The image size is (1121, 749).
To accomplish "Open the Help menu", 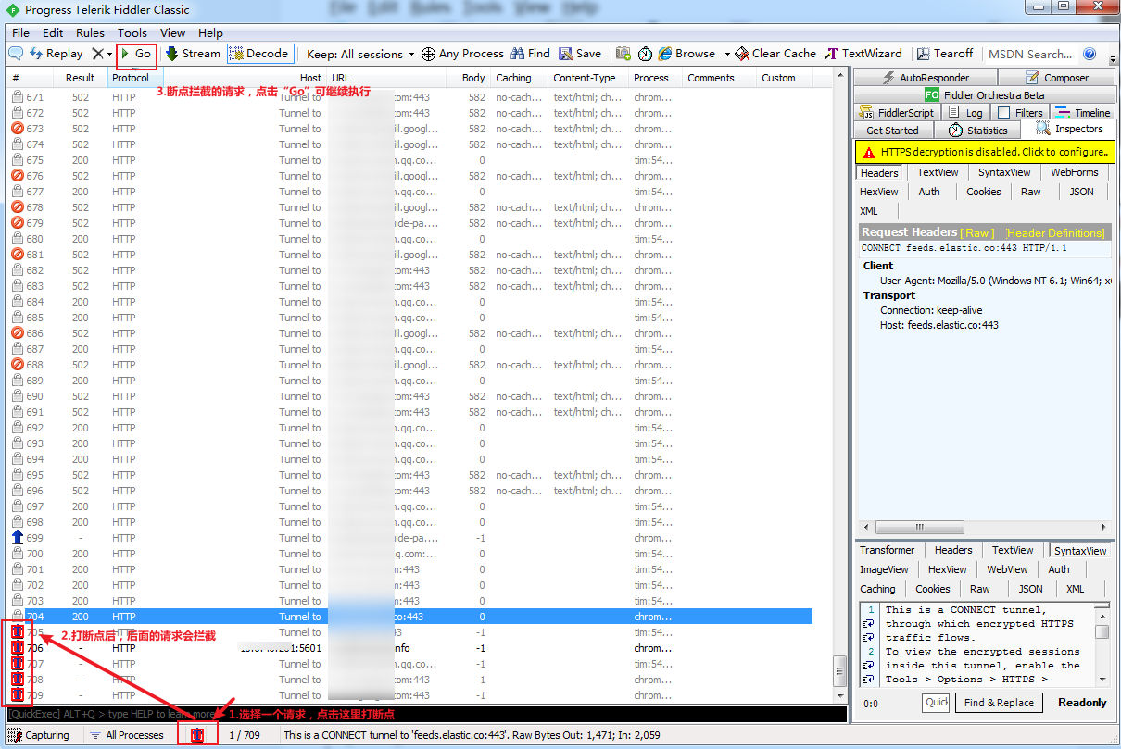I will (x=210, y=32).
